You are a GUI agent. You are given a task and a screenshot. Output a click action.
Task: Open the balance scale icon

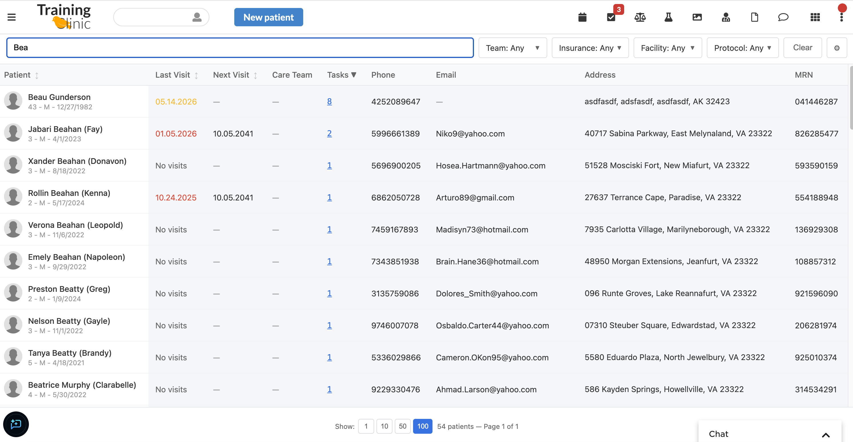point(640,17)
